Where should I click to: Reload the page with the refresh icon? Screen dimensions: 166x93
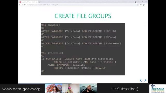click(25, 5)
